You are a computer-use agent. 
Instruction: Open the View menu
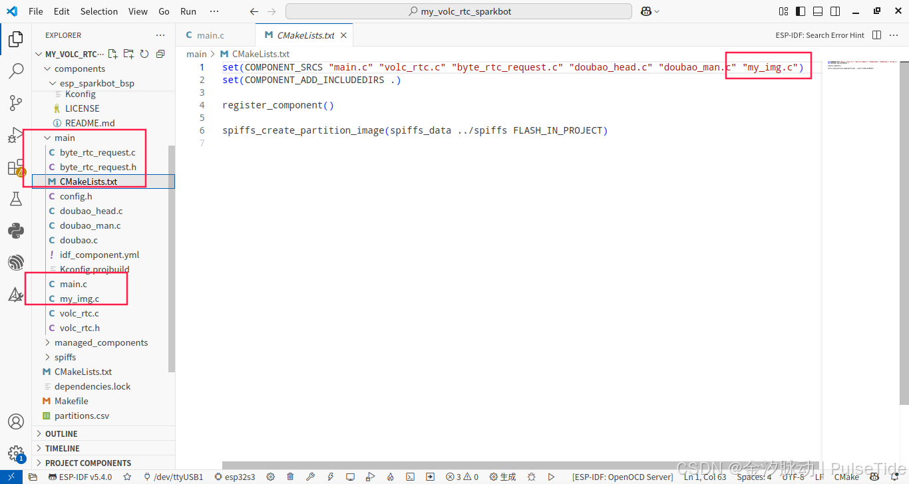pos(138,11)
